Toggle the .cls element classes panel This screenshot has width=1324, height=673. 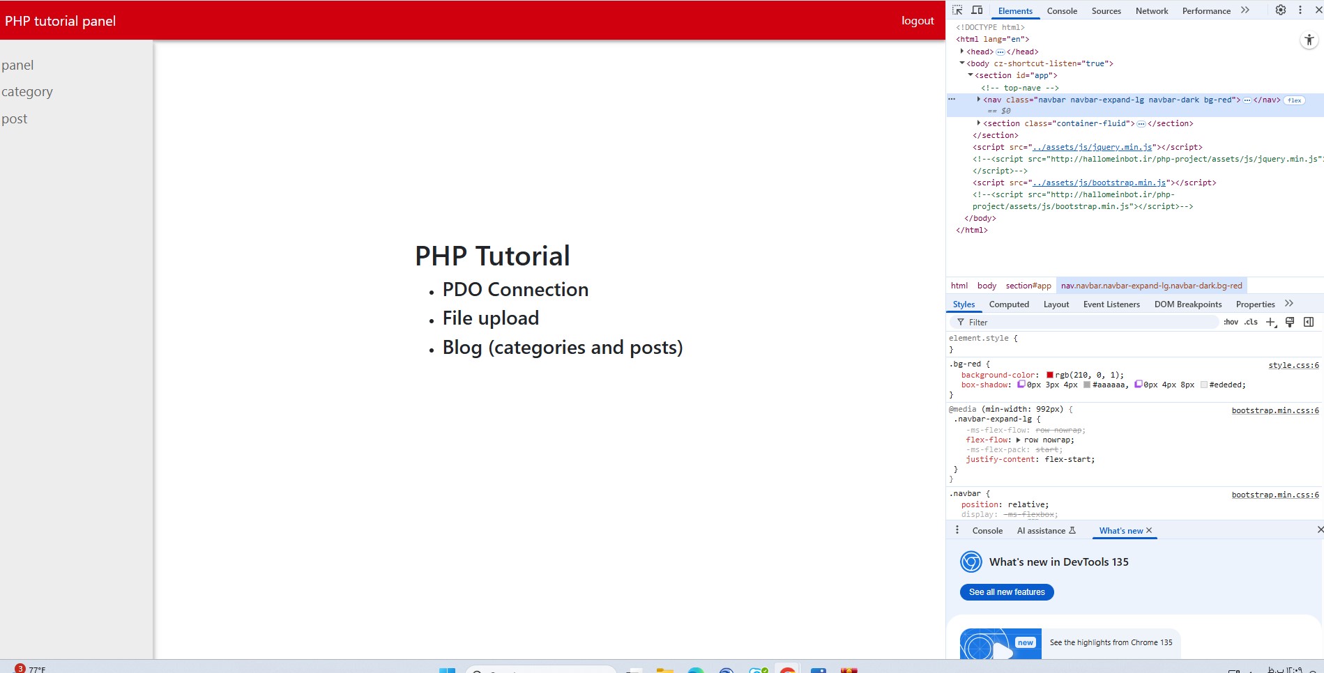point(1251,322)
